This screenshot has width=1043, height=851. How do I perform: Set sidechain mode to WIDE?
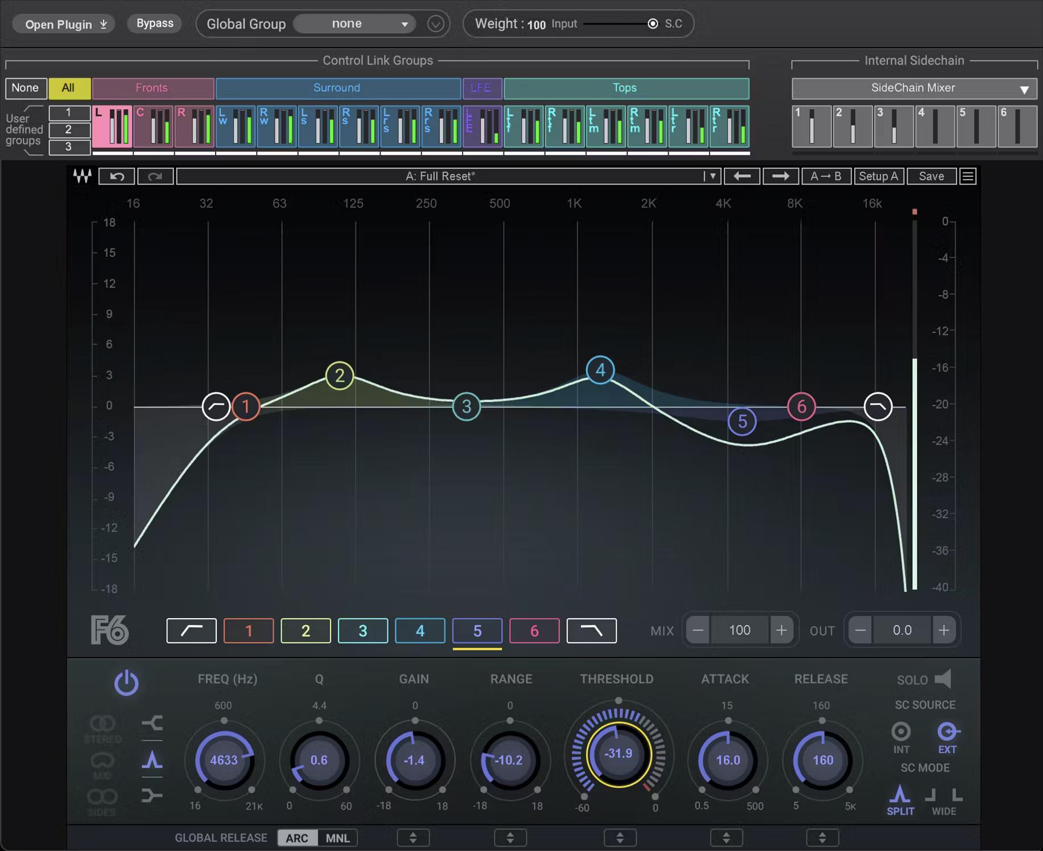click(x=944, y=800)
